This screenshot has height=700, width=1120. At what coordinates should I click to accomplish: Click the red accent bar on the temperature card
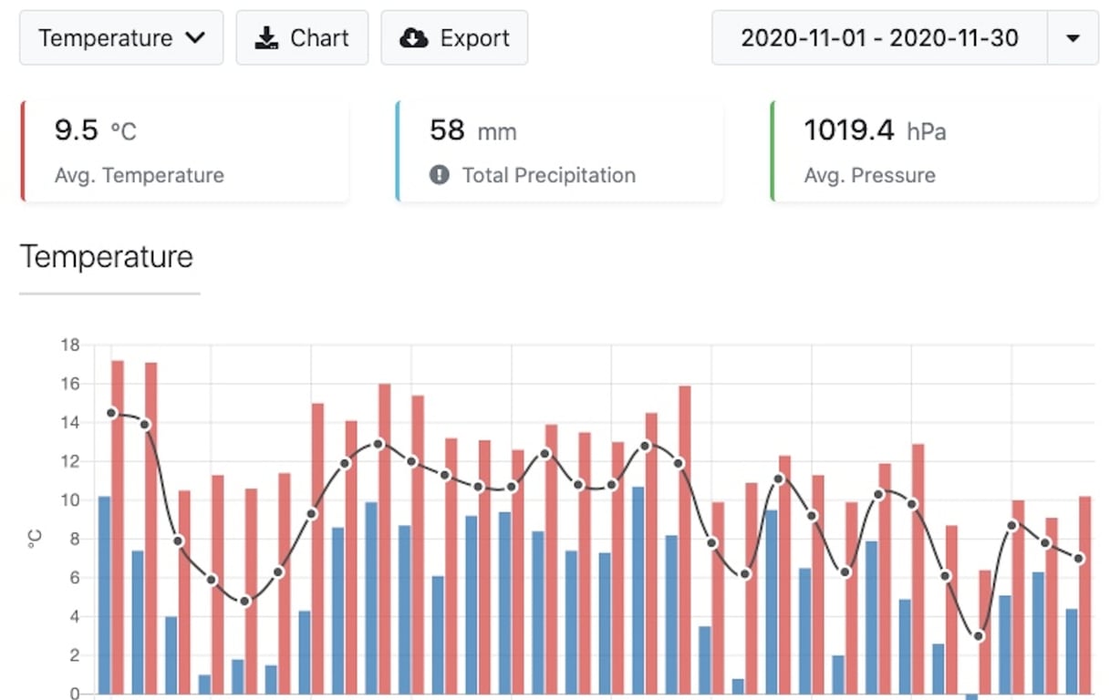tap(22, 149)
